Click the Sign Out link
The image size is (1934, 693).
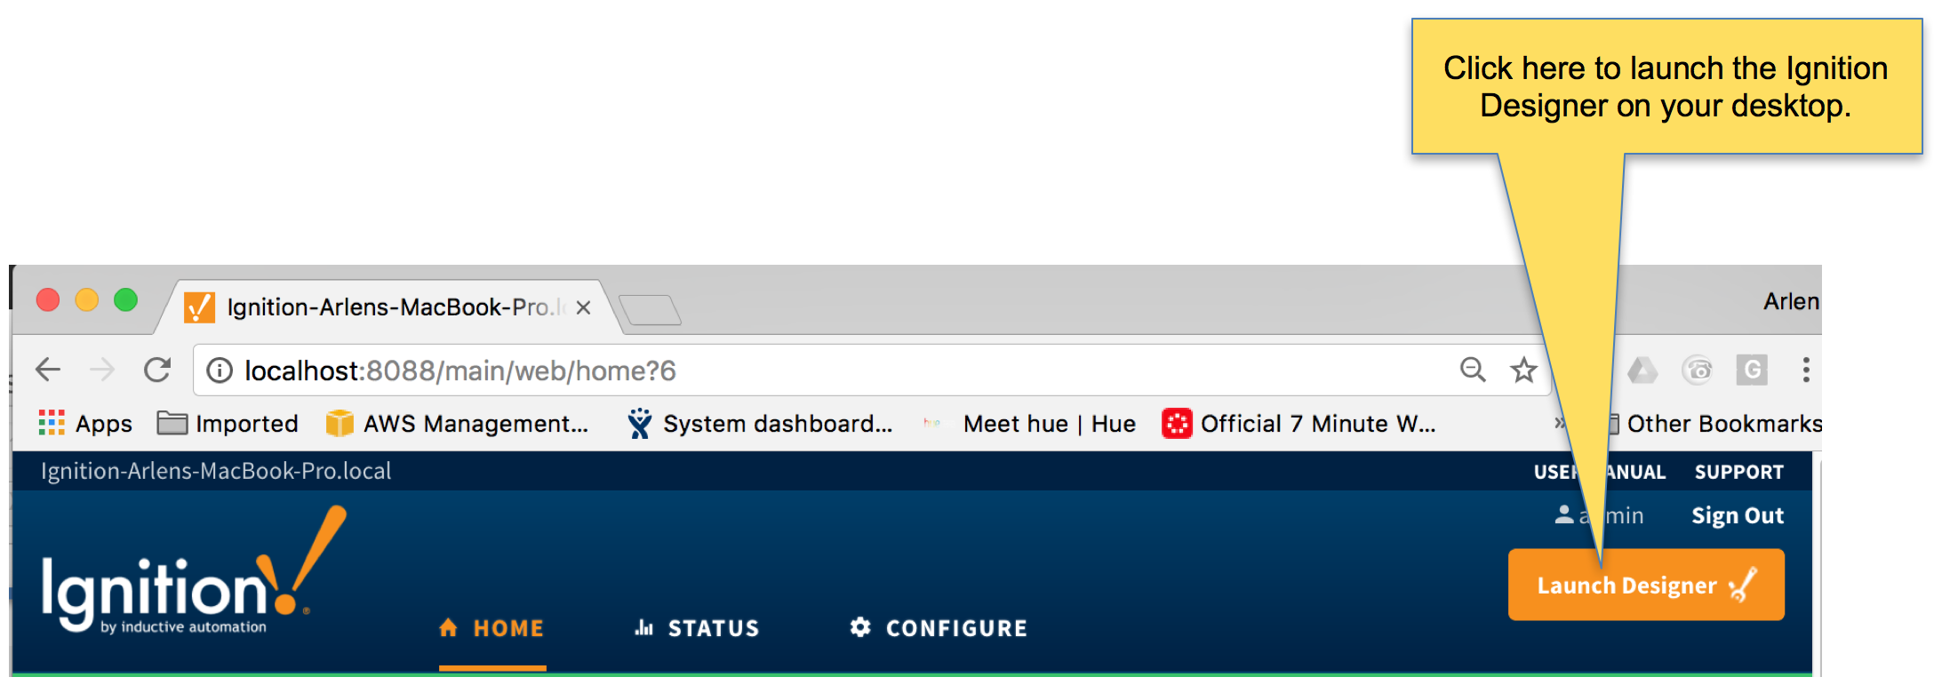point(1738,515)
